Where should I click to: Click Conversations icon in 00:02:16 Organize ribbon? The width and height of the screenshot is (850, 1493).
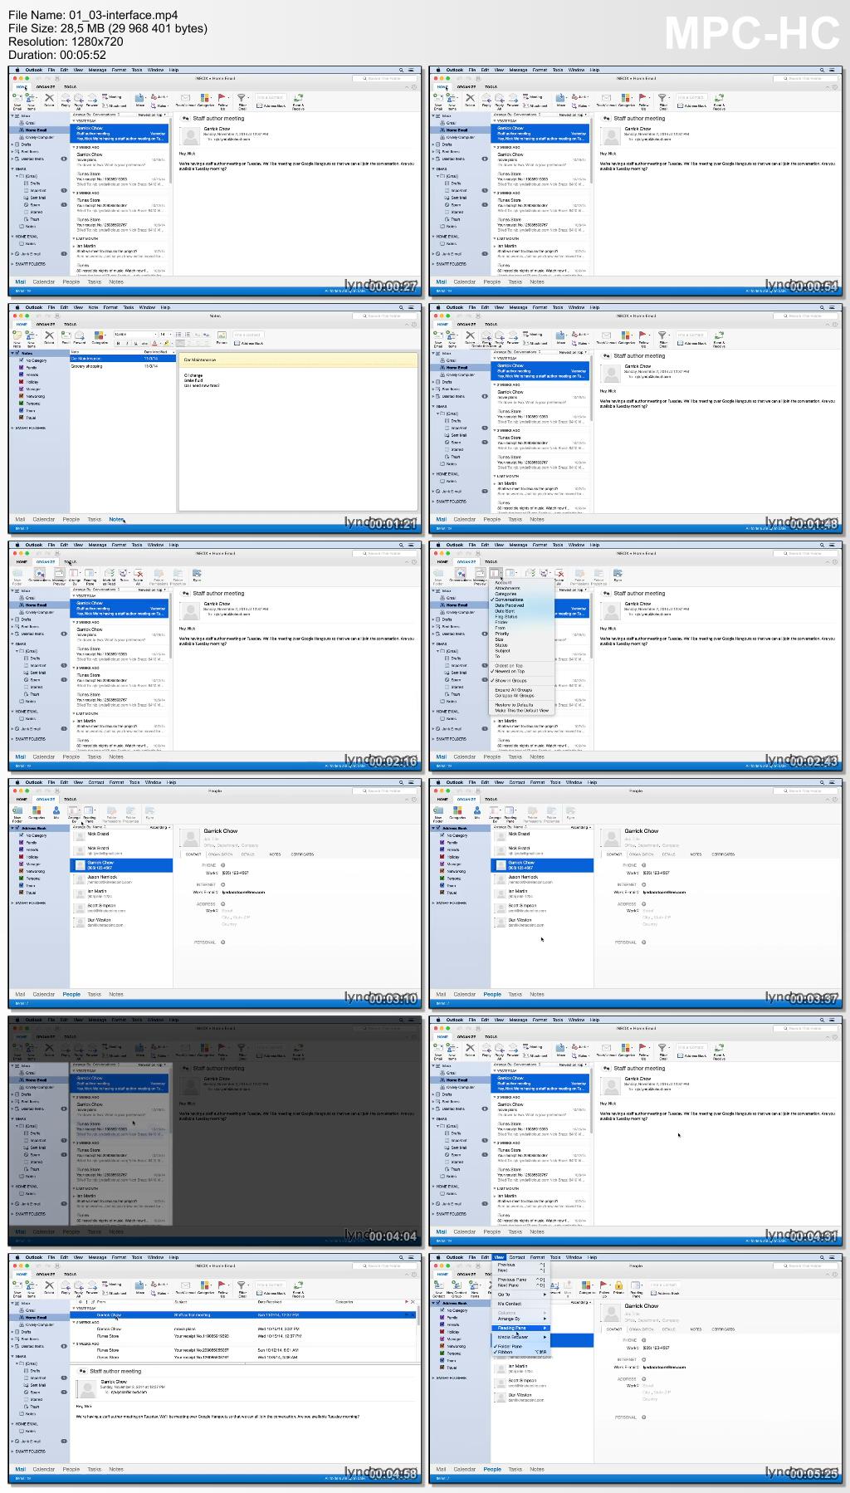pos(39,573)
